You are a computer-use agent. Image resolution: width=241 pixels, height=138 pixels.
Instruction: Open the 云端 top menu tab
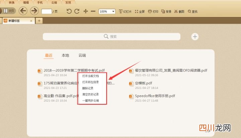tap(54, 2)
